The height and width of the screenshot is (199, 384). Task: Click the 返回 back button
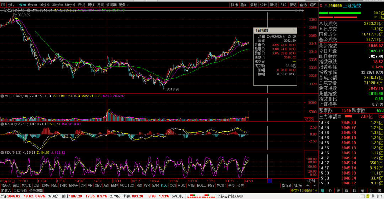coord(313,5)
